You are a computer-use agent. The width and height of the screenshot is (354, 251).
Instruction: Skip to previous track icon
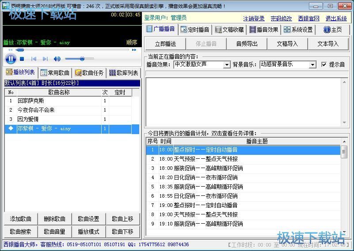pos(34,59)
